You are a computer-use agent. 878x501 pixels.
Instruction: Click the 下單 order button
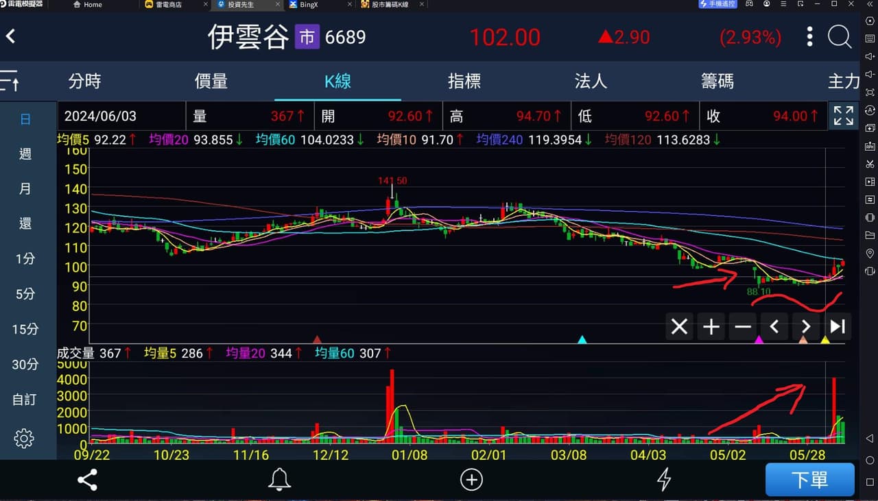pyautogui.click(x=810, y=480)
